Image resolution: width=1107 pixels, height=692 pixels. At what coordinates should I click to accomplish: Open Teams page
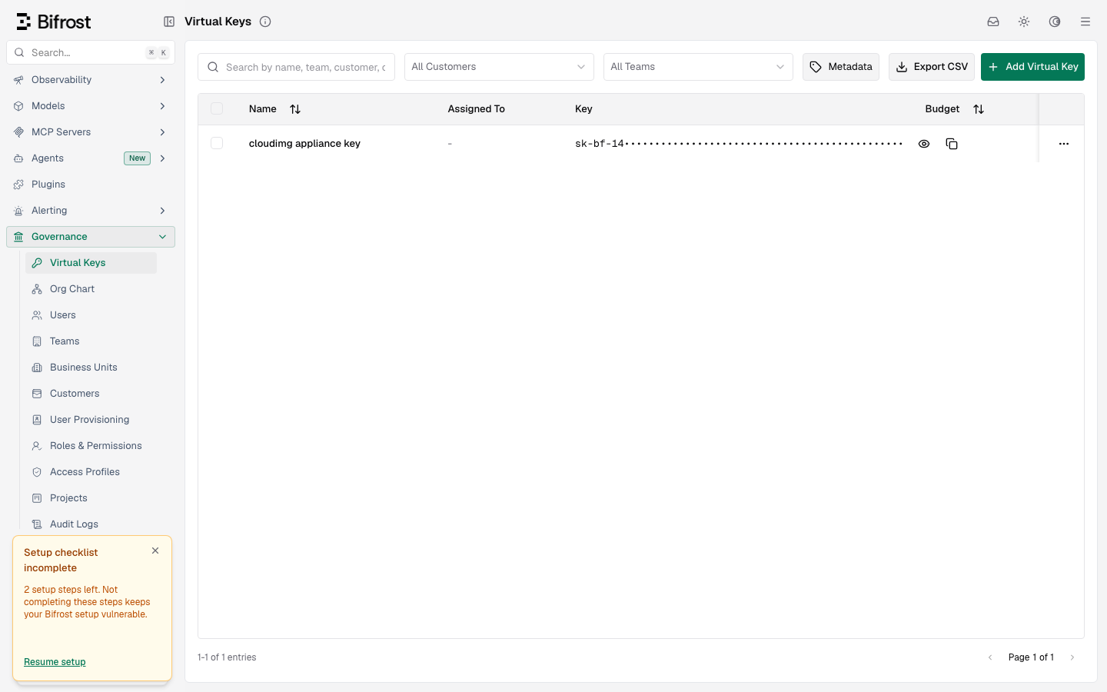pos(91,341)
